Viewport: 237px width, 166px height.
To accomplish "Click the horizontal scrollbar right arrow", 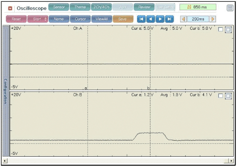I will (x=231, y=161).
